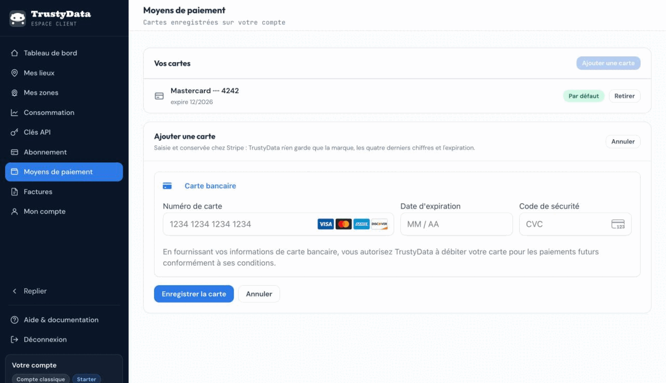Click the expire 12/2026 text

(x=192, y=102)
